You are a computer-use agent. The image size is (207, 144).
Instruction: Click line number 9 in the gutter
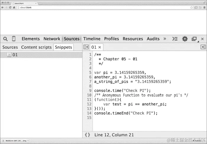[x=90, y=91]
